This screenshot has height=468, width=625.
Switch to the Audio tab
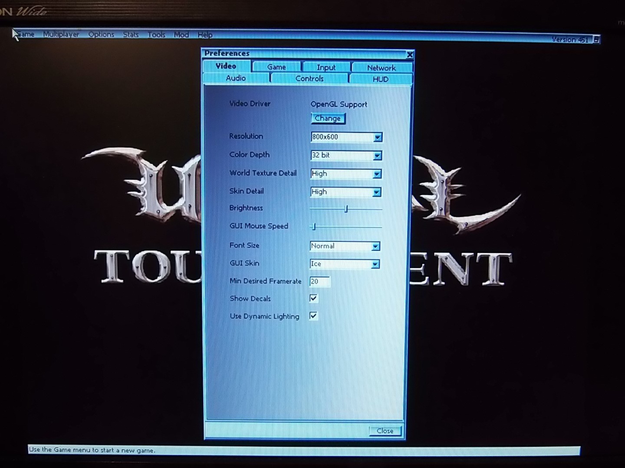(x=236, y=78)
